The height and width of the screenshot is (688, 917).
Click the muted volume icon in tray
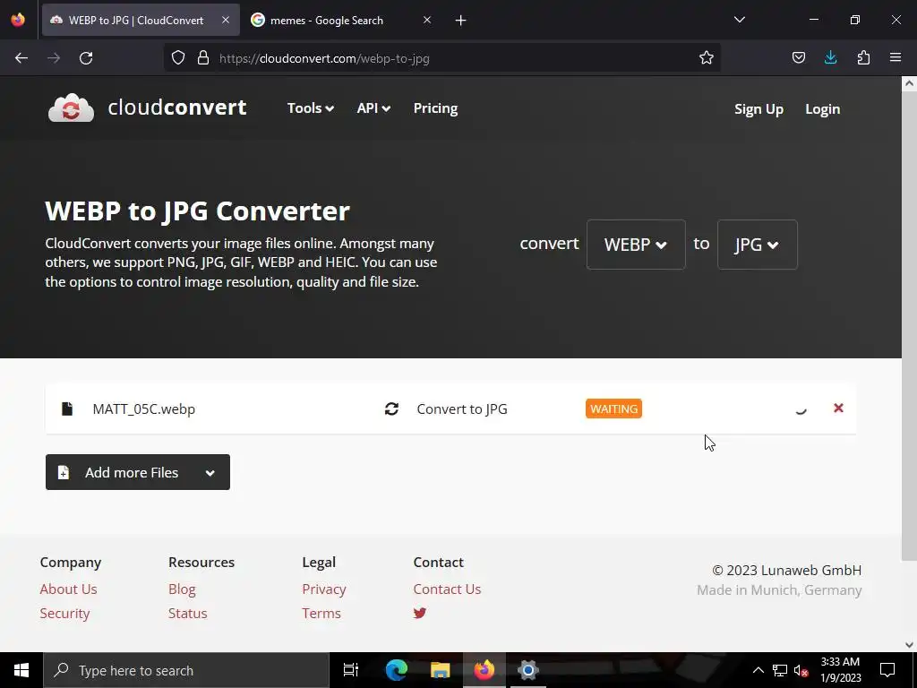(x=801, y=670)
